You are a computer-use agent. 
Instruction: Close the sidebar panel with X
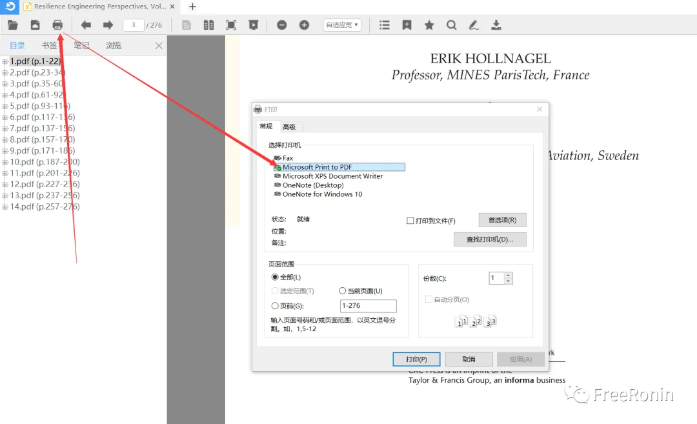[x=159, y=46]
